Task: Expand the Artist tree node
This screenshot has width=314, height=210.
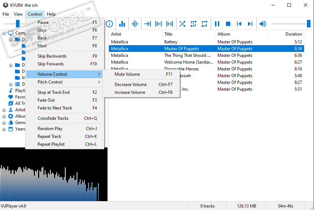Action: point(4,110)
